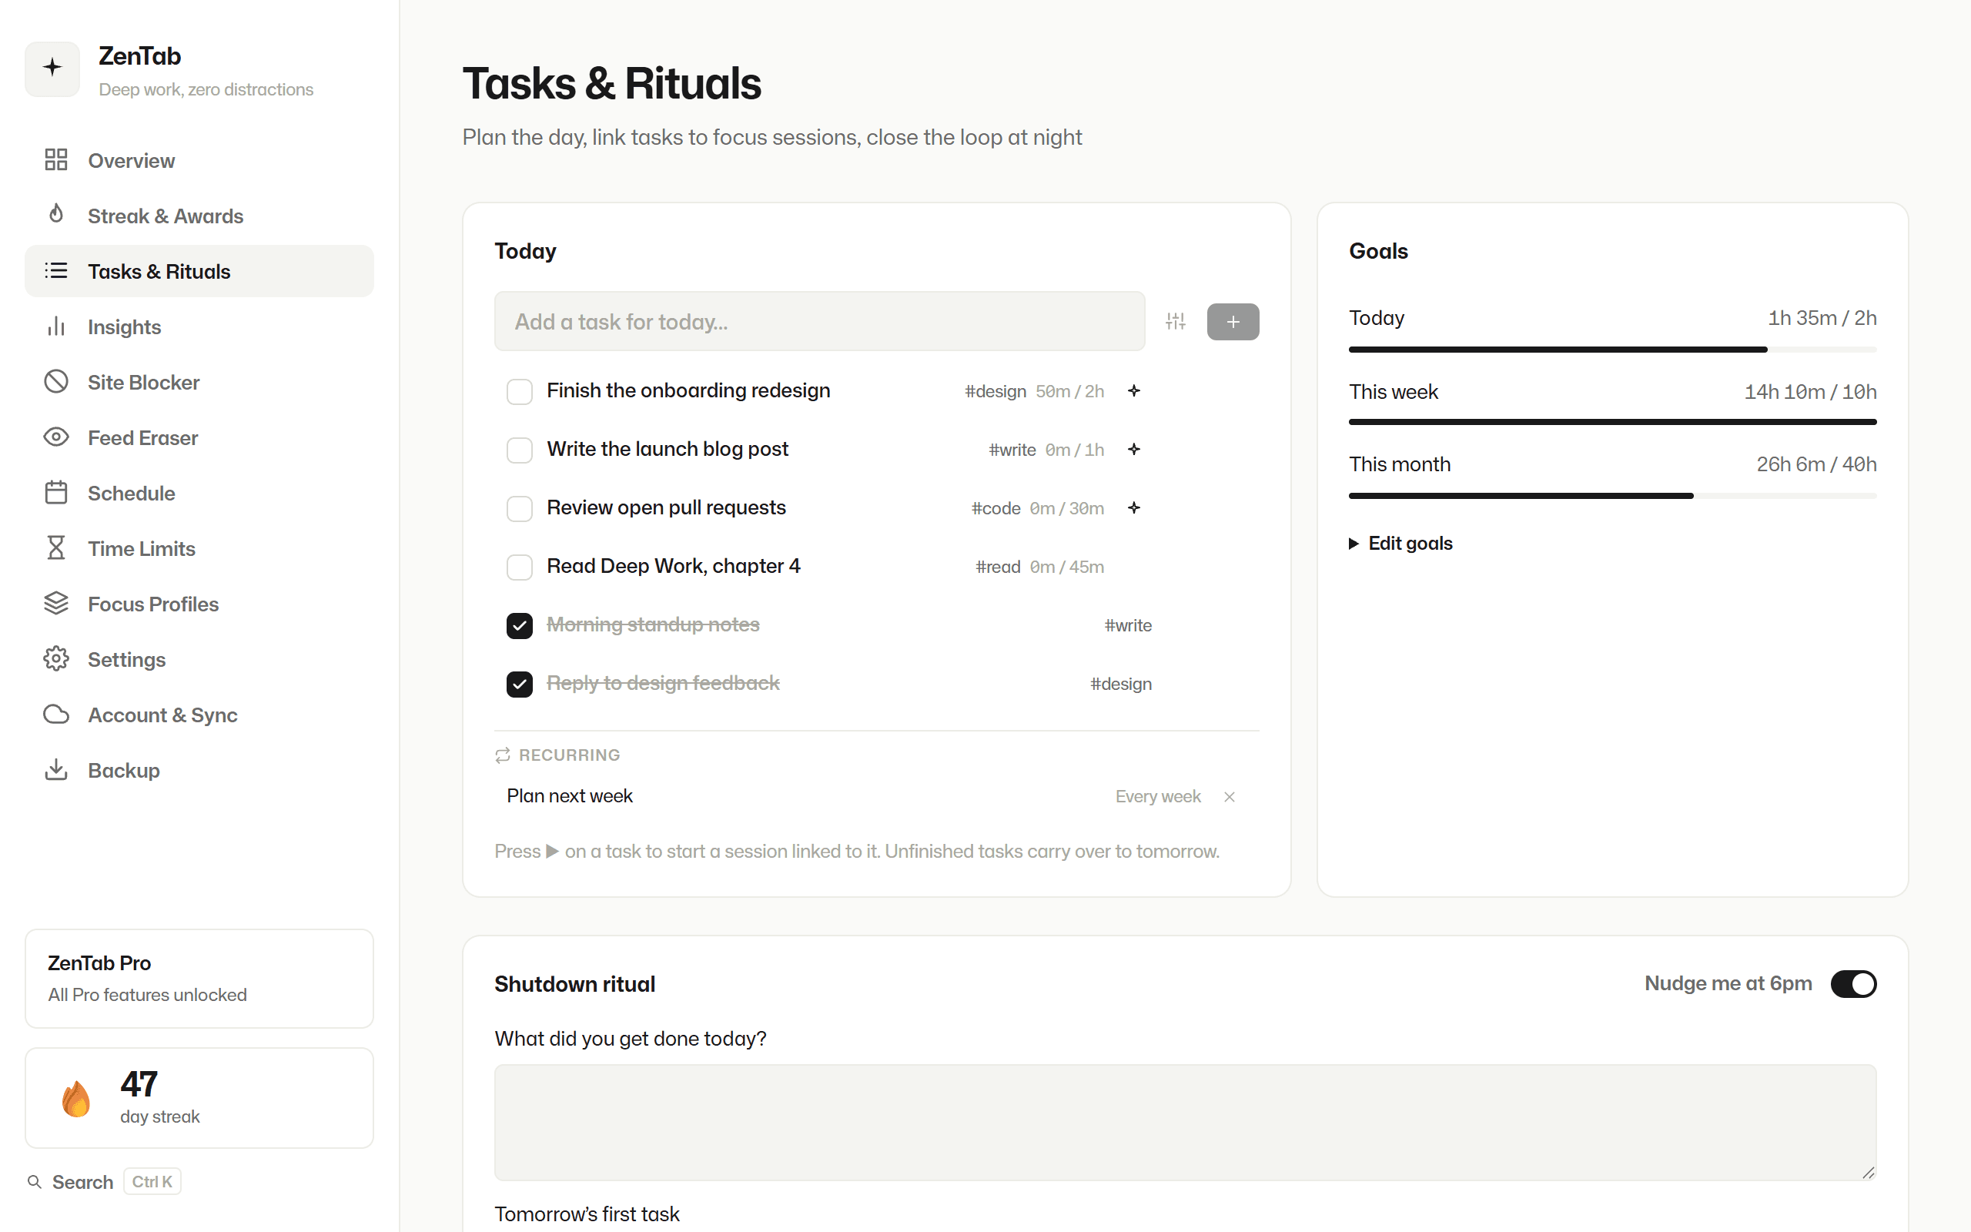Click the #design tag on onboarding redesign
This screenshot has width=1971, height=1232.
click(x=995, y=391)
